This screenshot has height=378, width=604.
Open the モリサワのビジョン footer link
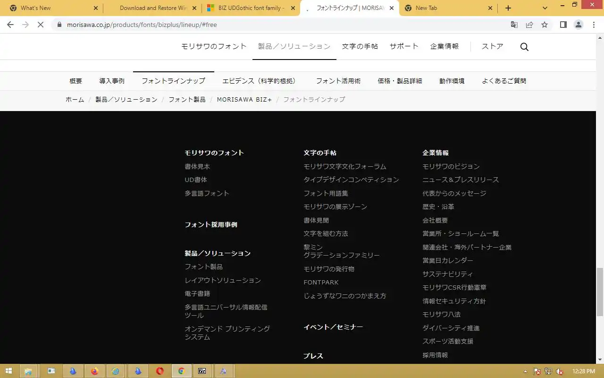pyautogui.click(x=451, y=166)
